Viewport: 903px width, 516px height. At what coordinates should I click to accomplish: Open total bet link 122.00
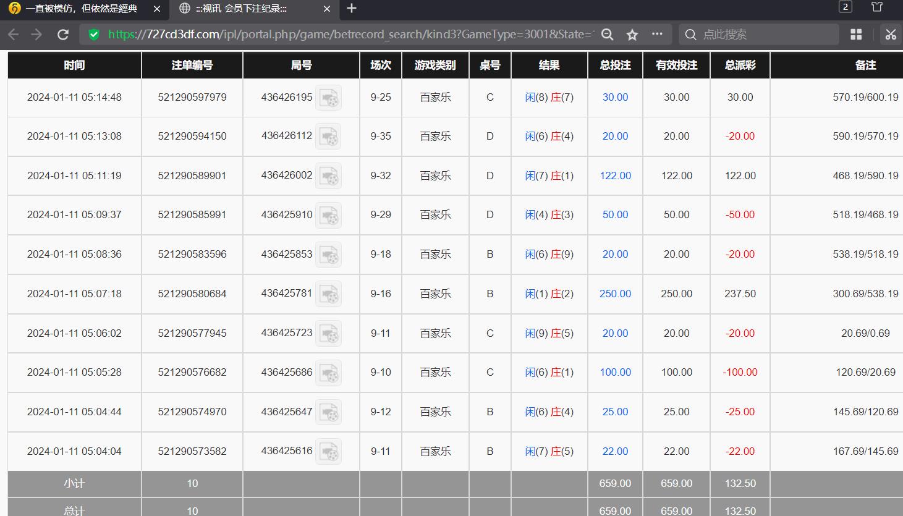(615, 176)
